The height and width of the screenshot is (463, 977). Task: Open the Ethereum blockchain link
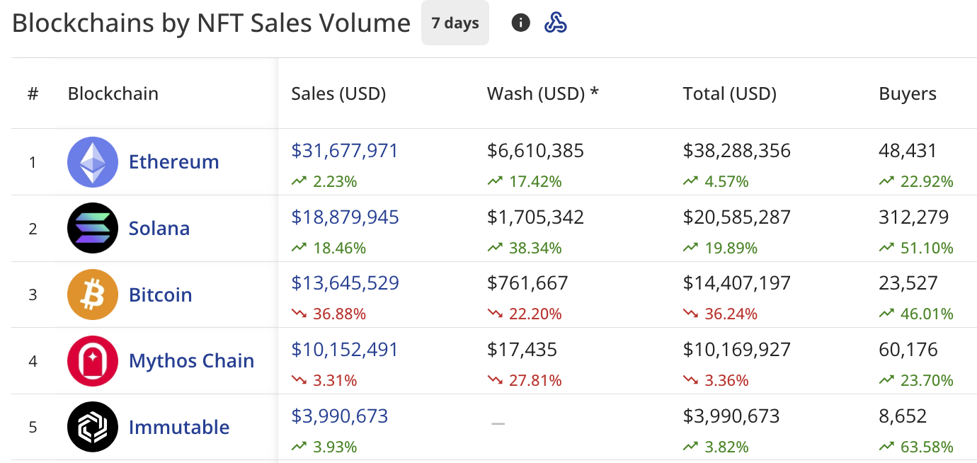[174, 162]
